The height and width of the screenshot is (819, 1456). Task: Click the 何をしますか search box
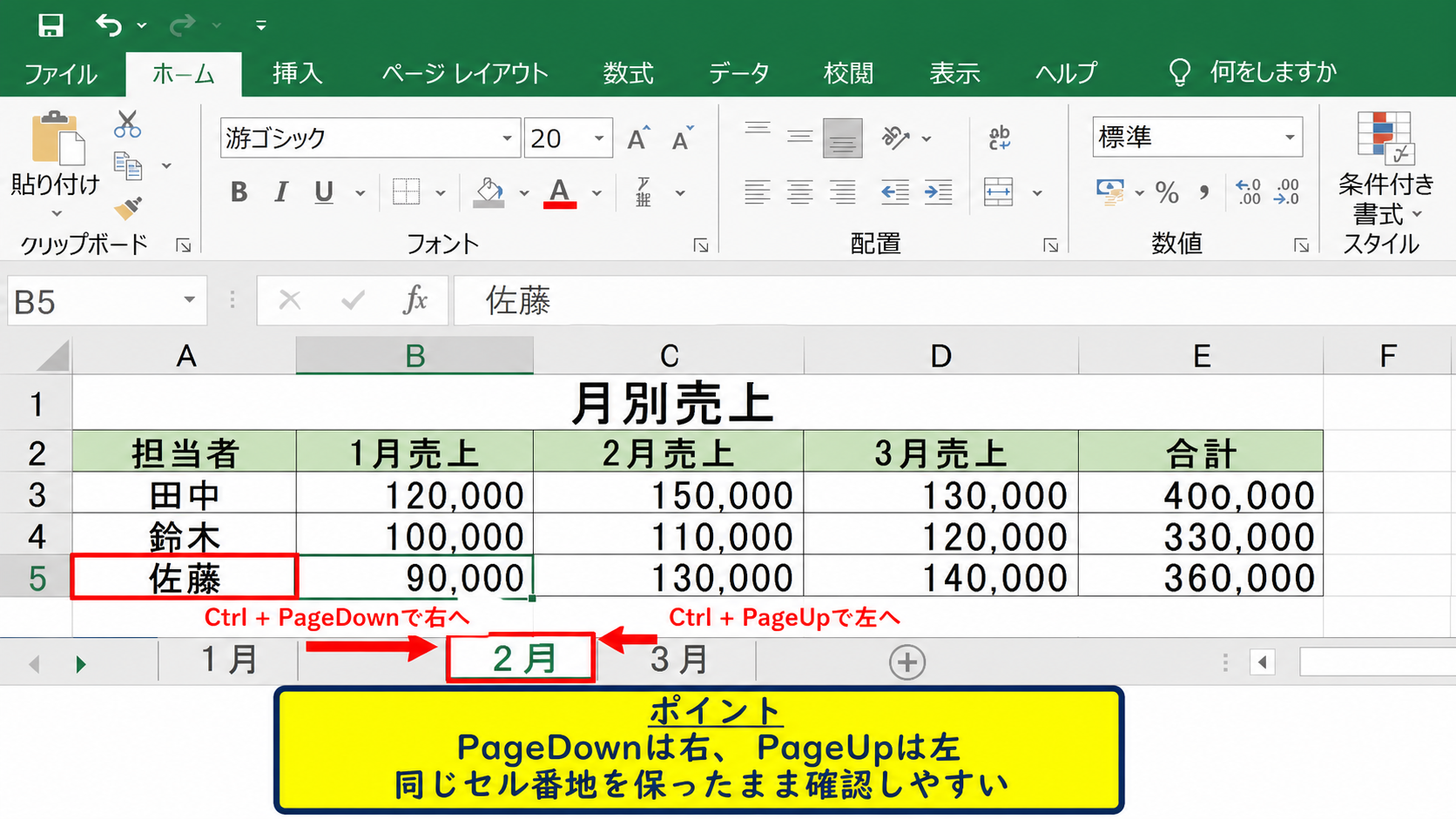point(1254,72)
